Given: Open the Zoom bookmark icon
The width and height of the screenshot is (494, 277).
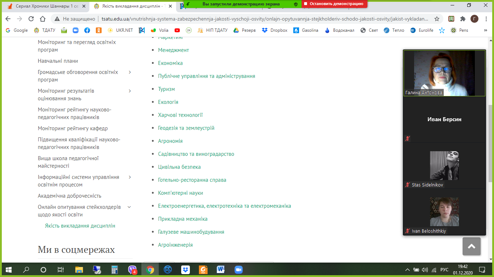Looking at the screenshot, I should (x=76, y=30).
